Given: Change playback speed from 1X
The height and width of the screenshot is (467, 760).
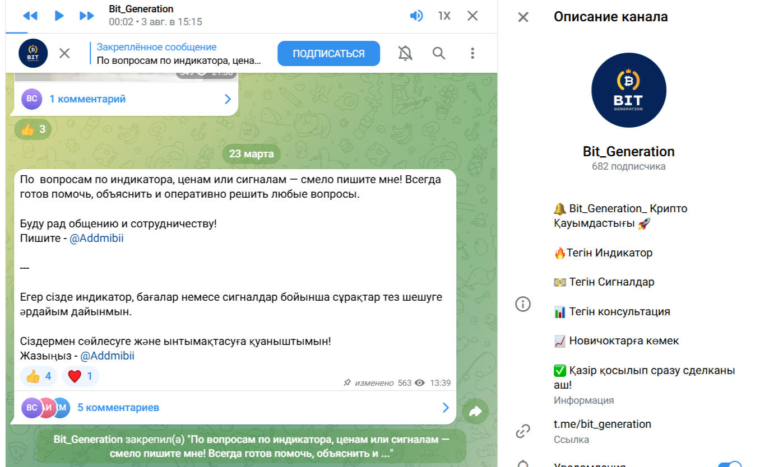Looking at the screenshot, I should [444, 16].
